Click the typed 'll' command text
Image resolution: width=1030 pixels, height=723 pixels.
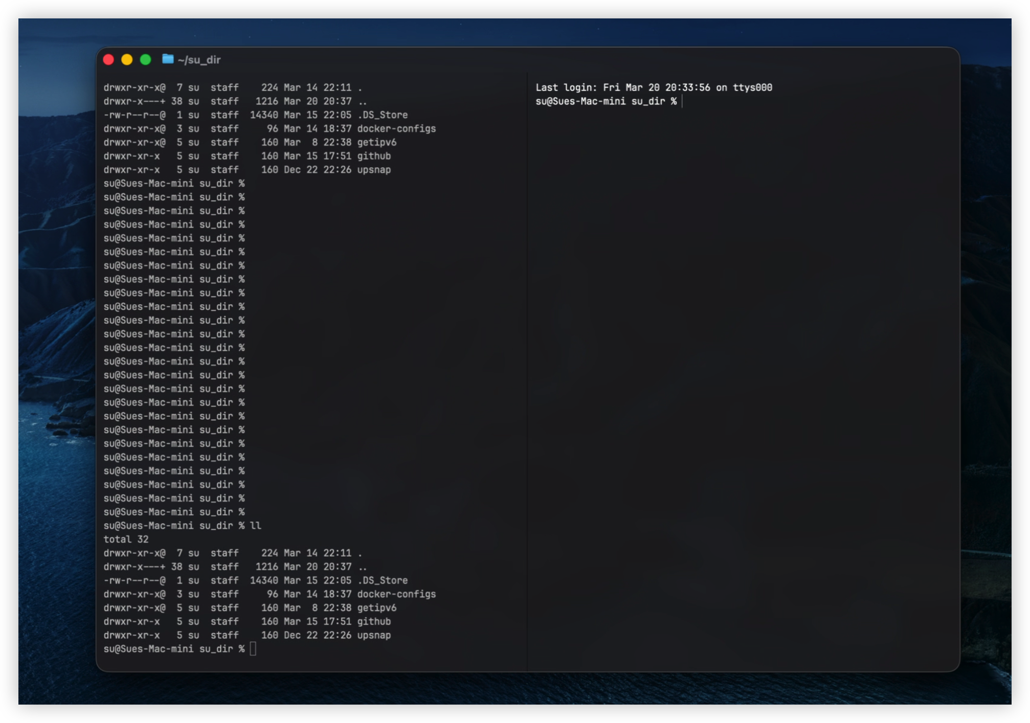(256, 526)
